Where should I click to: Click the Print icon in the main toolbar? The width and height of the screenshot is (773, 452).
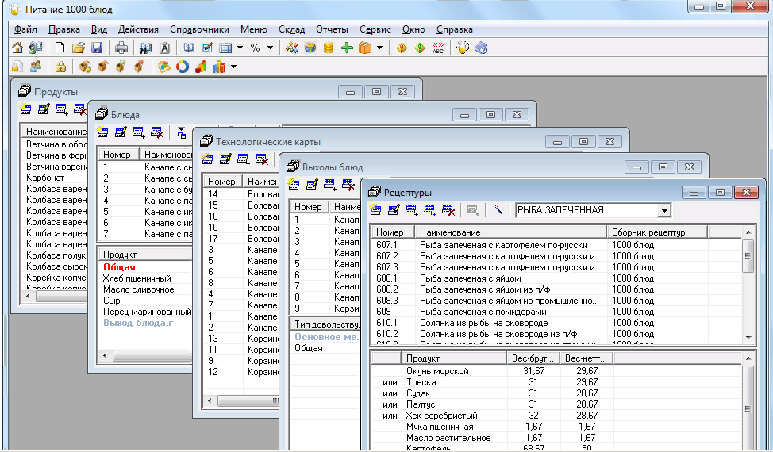point(121,48)
